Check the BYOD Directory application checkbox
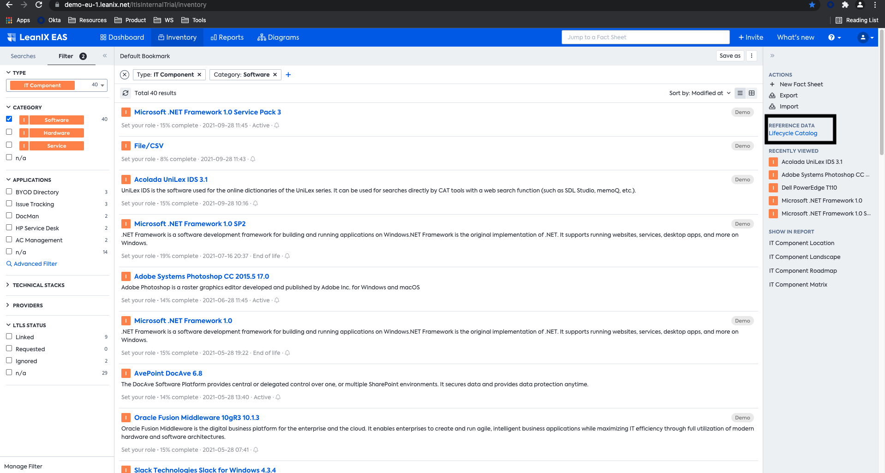Viewport: 885px width, 473px height. point(9,192)
